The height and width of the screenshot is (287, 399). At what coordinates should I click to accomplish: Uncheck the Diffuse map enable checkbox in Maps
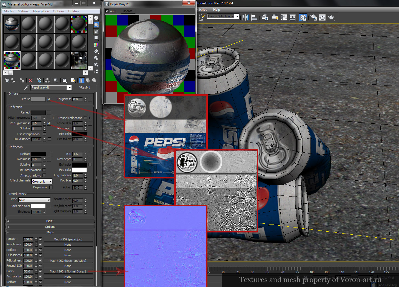click(x=40, y=239)
